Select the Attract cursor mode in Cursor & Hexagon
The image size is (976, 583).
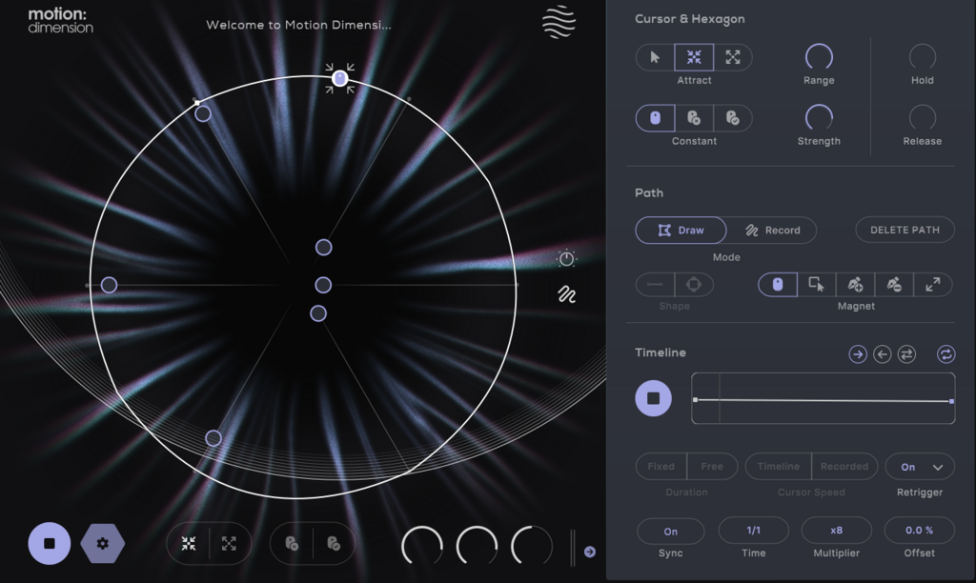pos(694,57)
